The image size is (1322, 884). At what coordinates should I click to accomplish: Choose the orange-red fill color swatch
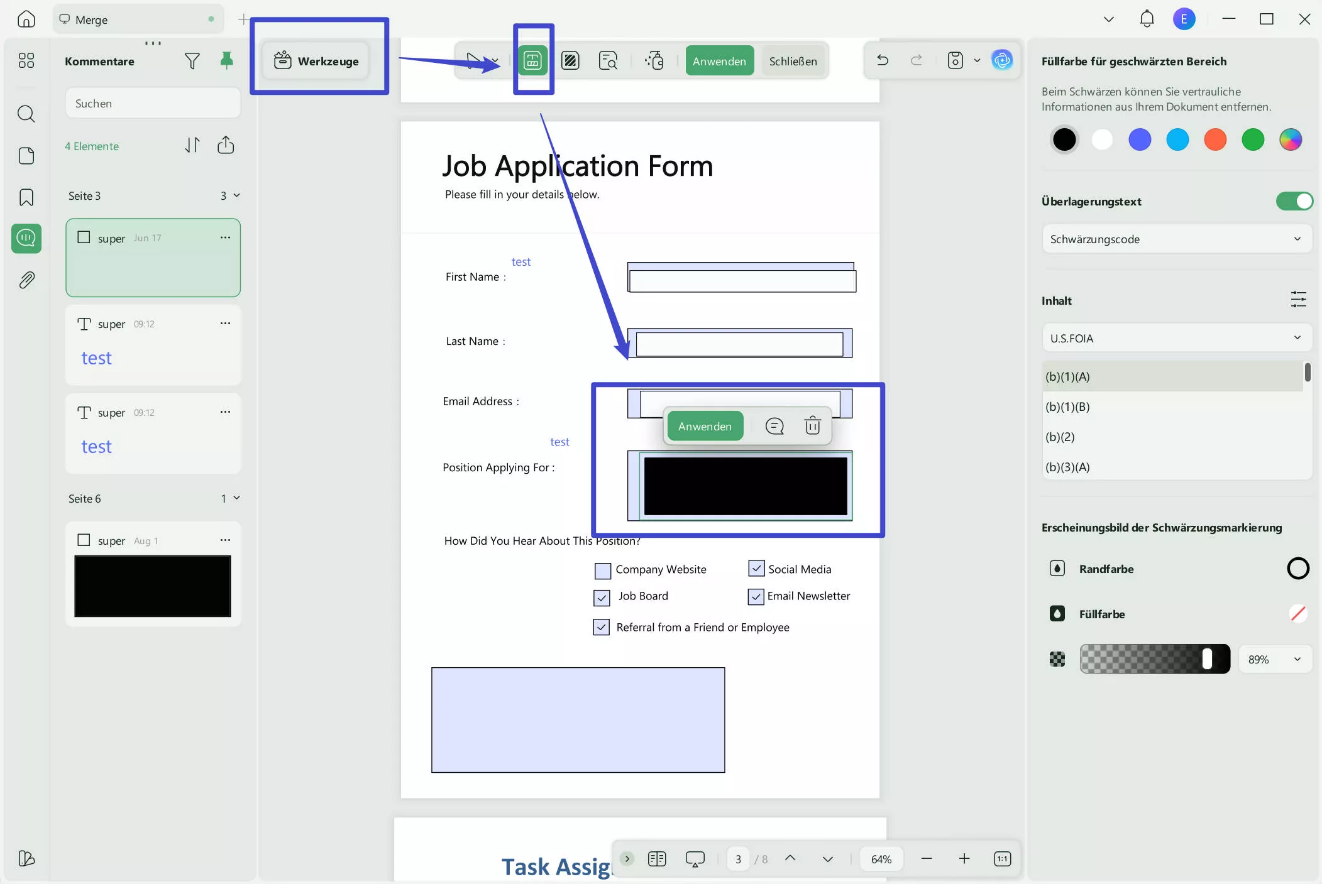coord(1215,139)
